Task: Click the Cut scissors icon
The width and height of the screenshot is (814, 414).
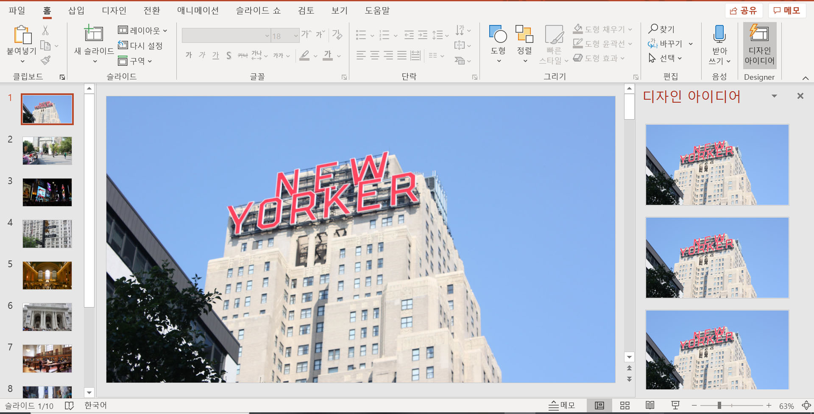Action: tap(45, 31)
